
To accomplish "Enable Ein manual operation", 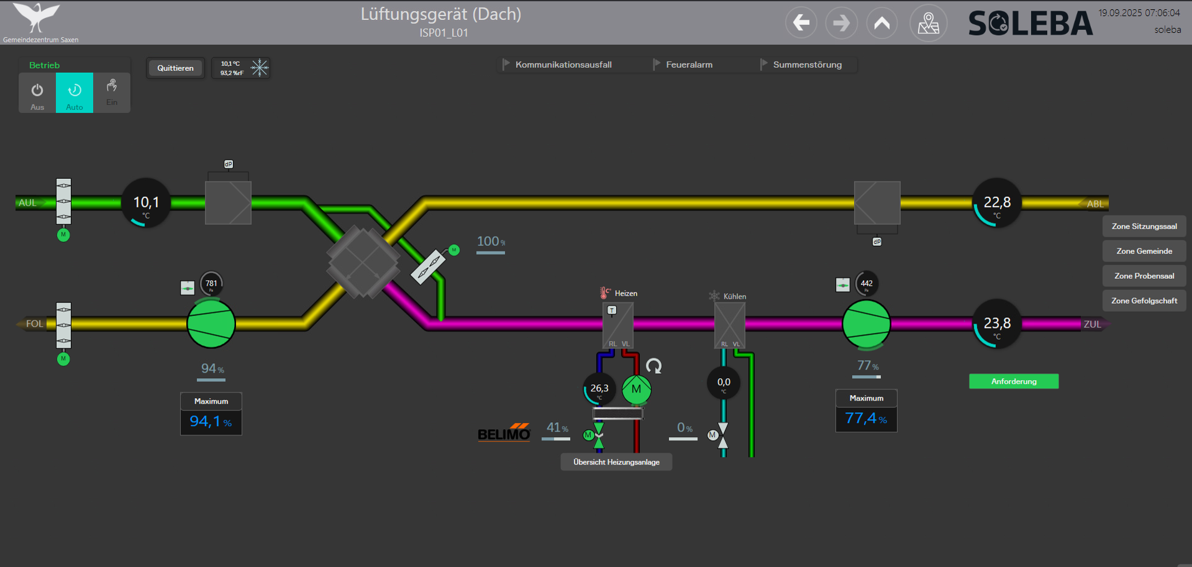I will pyautogui.click(x=112, y=93).
